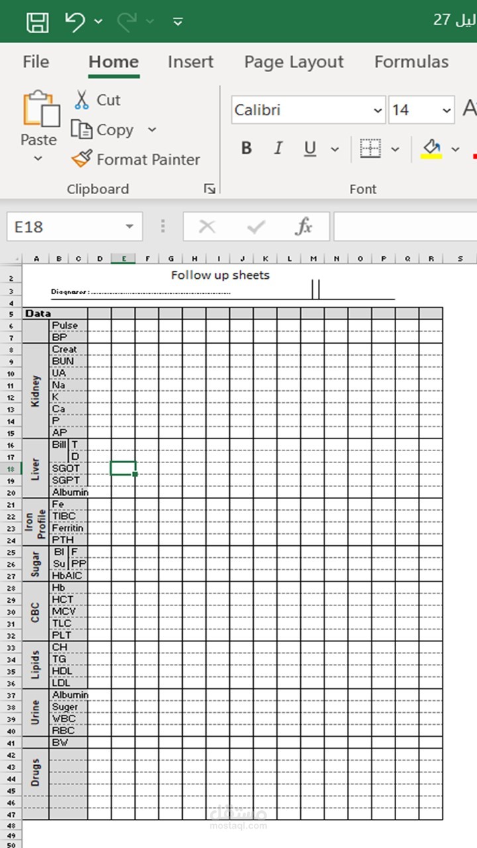Screen dimensions: 477x848
Task: Click the Liver group label
Action: [x=36, y=468]
